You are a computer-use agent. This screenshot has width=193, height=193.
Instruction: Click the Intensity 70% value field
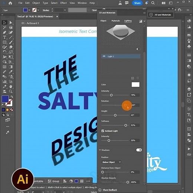[x=135, y=95]
